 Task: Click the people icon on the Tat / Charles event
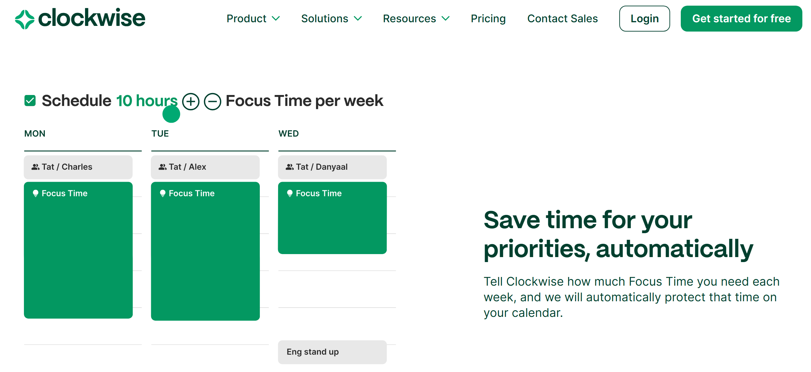(x=35, y=167)
